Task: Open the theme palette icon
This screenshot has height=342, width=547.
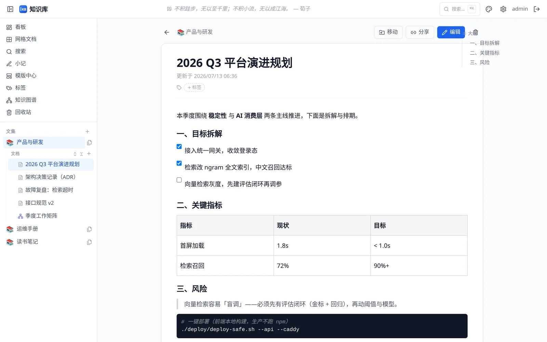Action: pyautogui.click(x=489, y=9)
